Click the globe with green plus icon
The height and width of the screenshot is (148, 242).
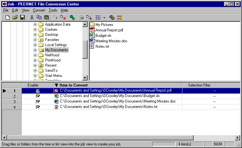(72, 17)
